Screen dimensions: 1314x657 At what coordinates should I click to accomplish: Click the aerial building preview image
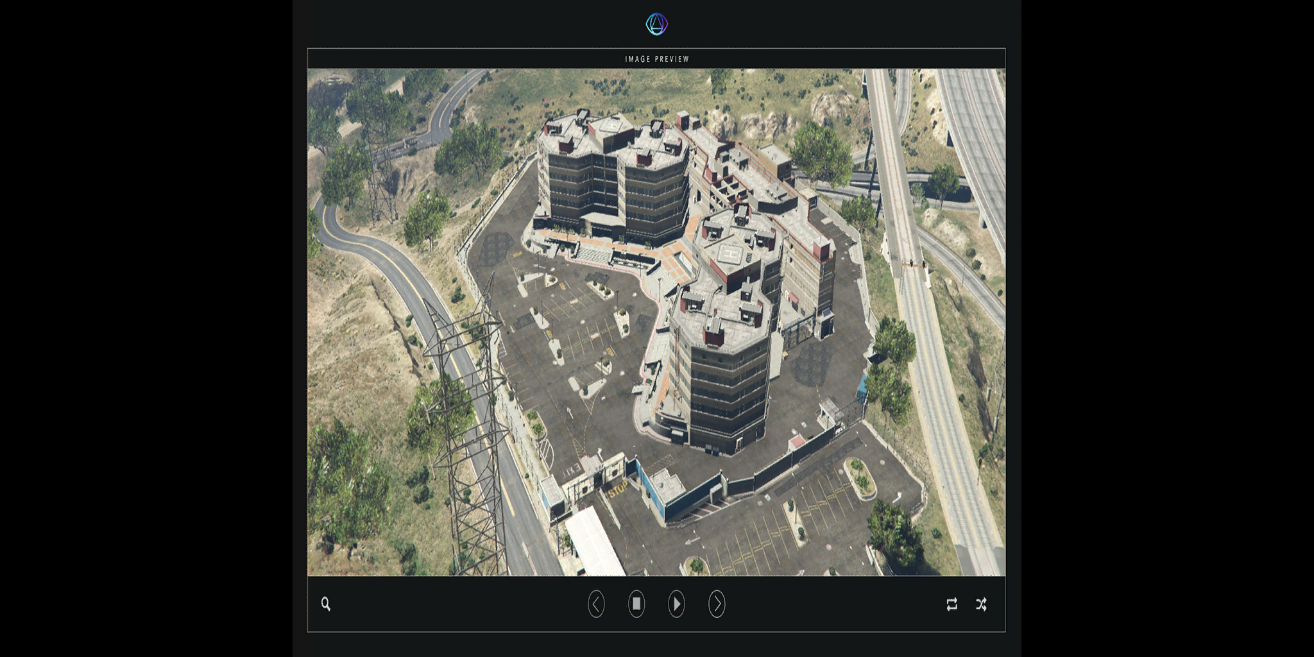coord(656,322)
